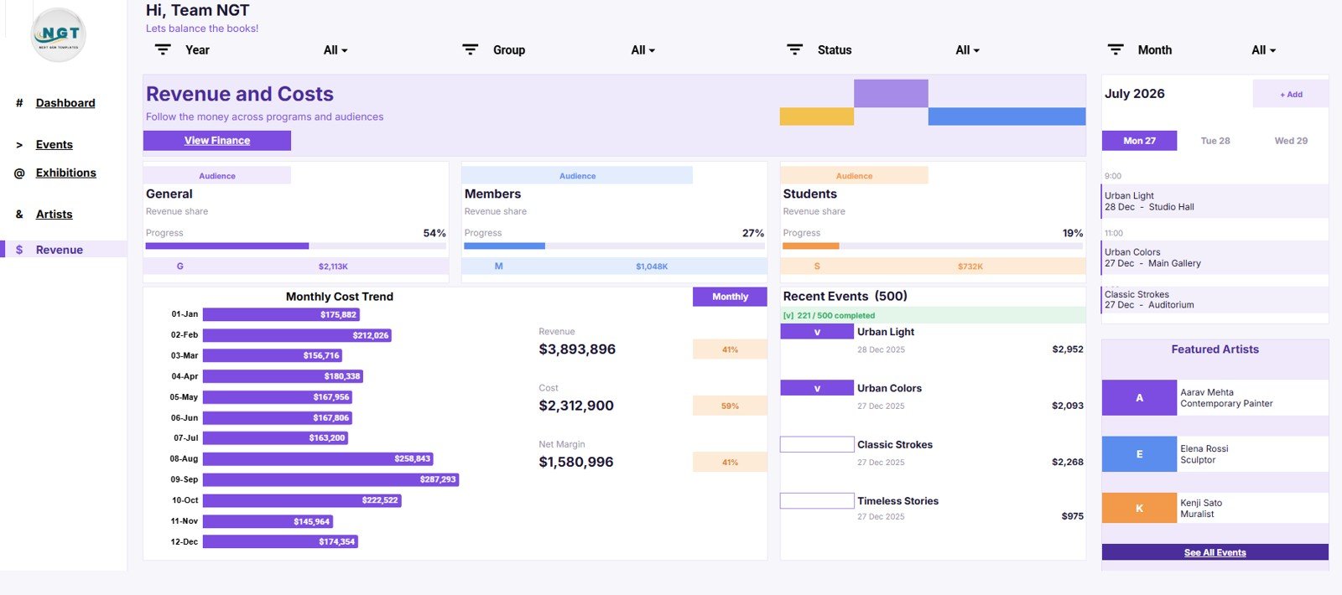Click the 09-Sep $287,293 bar

click(330, 479)
